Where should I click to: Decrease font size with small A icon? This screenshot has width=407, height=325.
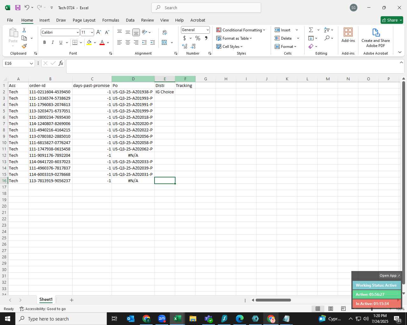(x=107, y=32)
